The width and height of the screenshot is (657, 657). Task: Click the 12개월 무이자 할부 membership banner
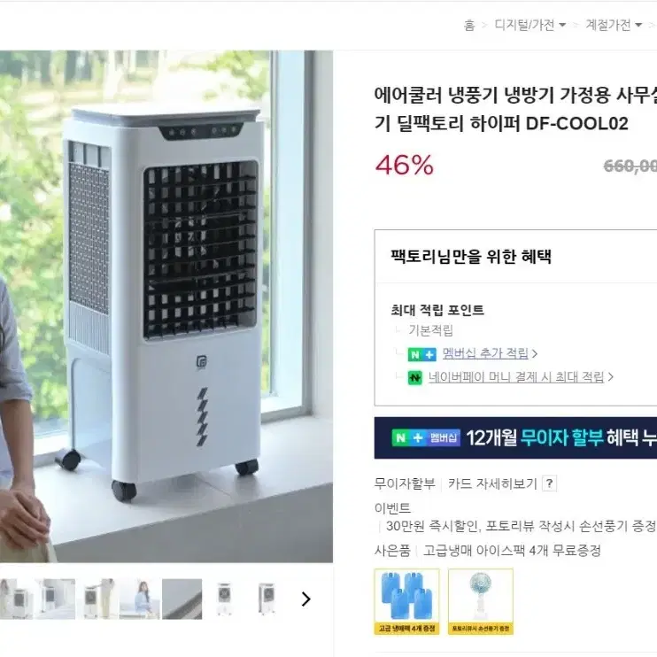(x=515, y=438)
